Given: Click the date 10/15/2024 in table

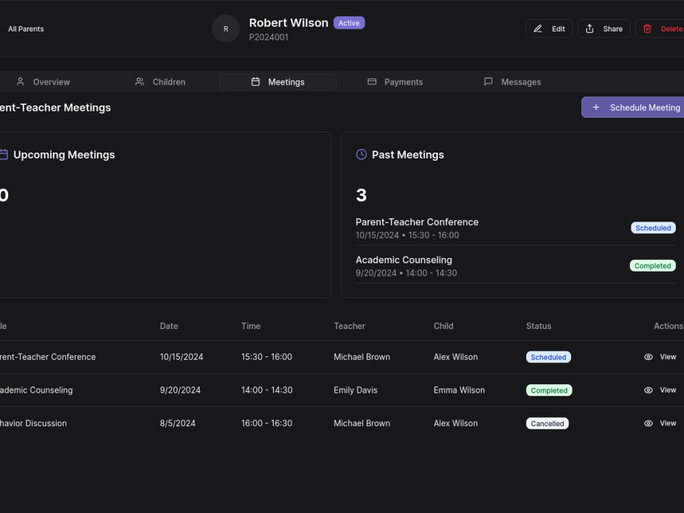Looking at the screenshot, I should point(181,357).
